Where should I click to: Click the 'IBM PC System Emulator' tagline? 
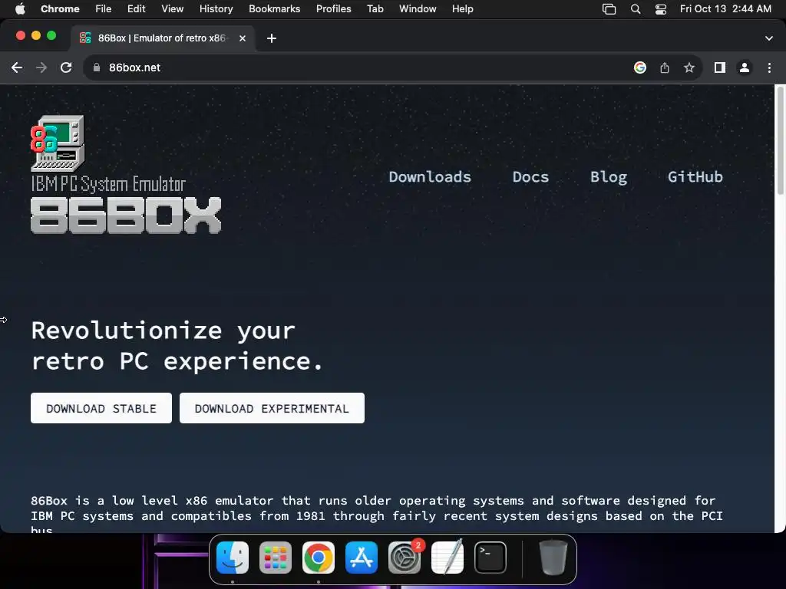[x=108, y=184]
